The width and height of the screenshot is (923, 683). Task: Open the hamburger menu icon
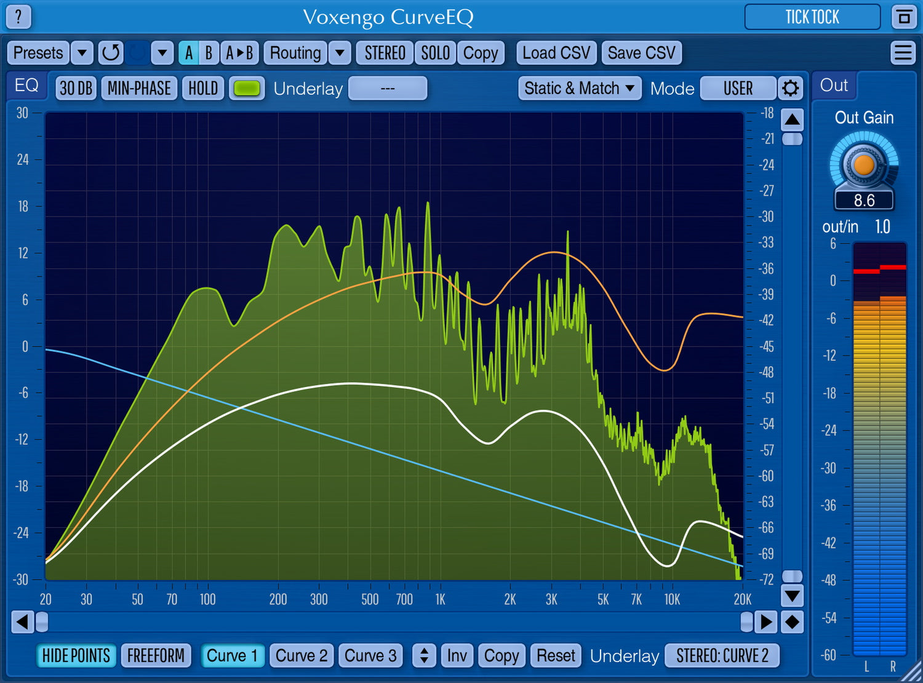[903, 53]
